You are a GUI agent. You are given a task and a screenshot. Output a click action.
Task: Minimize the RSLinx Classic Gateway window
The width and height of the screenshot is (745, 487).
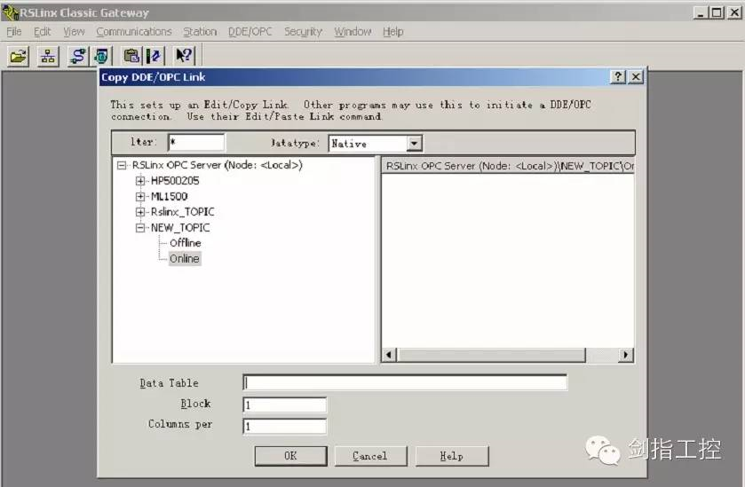700,12
